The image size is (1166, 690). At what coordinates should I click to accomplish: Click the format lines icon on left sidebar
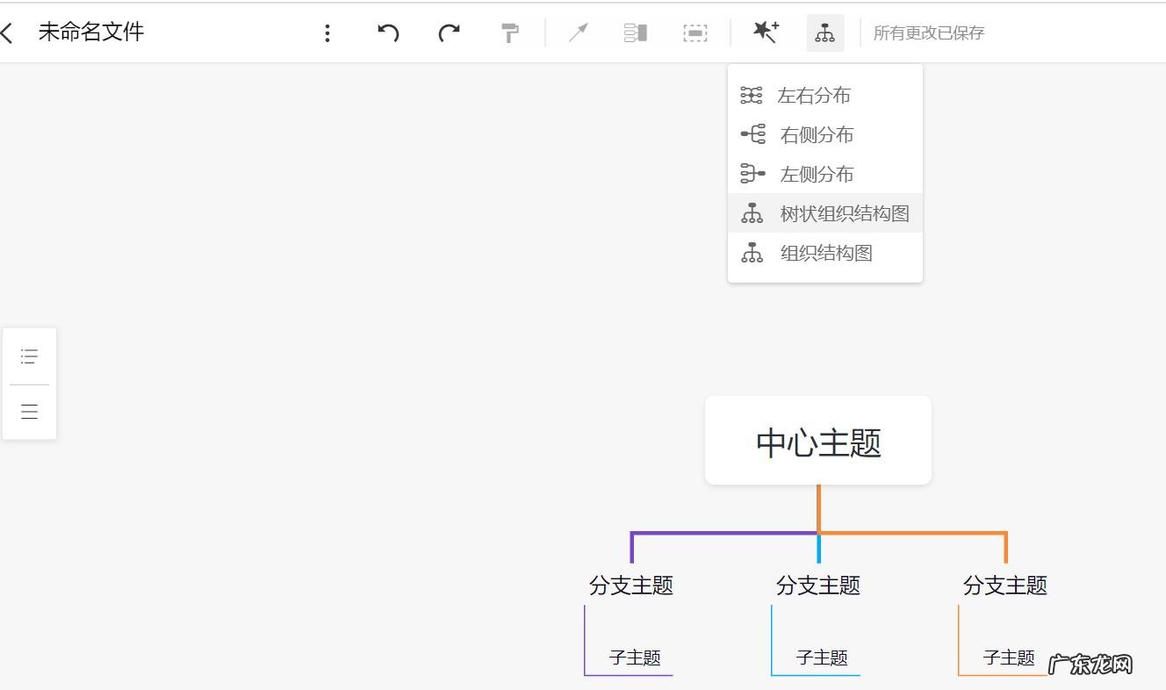coord(29,410)
